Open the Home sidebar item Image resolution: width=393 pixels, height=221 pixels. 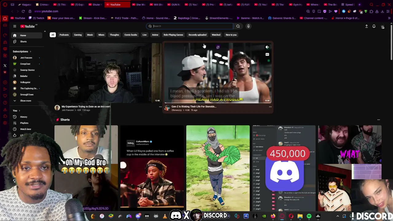(27, 35)
